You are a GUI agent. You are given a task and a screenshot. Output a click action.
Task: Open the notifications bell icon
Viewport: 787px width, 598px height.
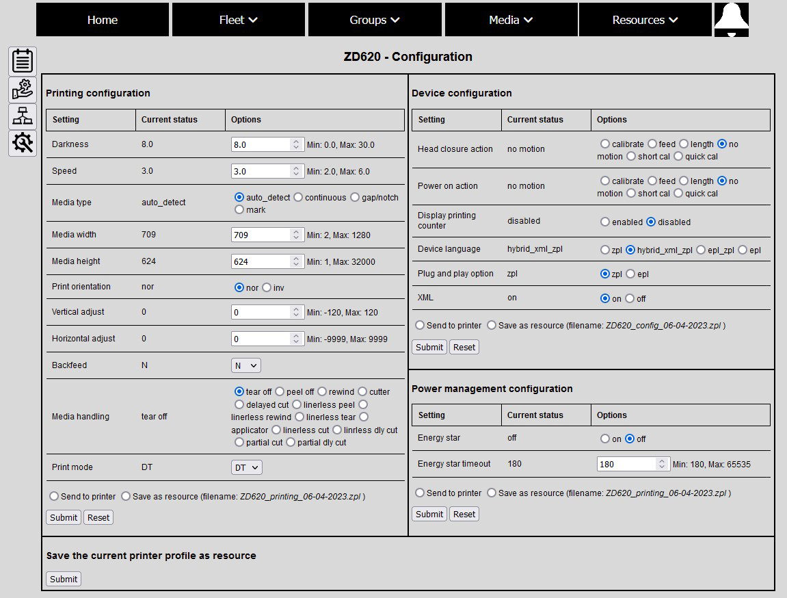732,20
